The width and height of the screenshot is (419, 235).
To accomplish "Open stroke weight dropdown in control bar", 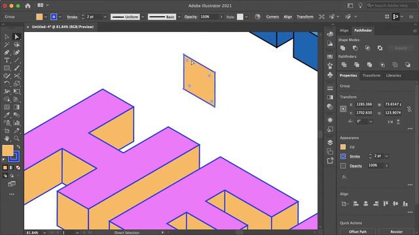I will (105, 17).
